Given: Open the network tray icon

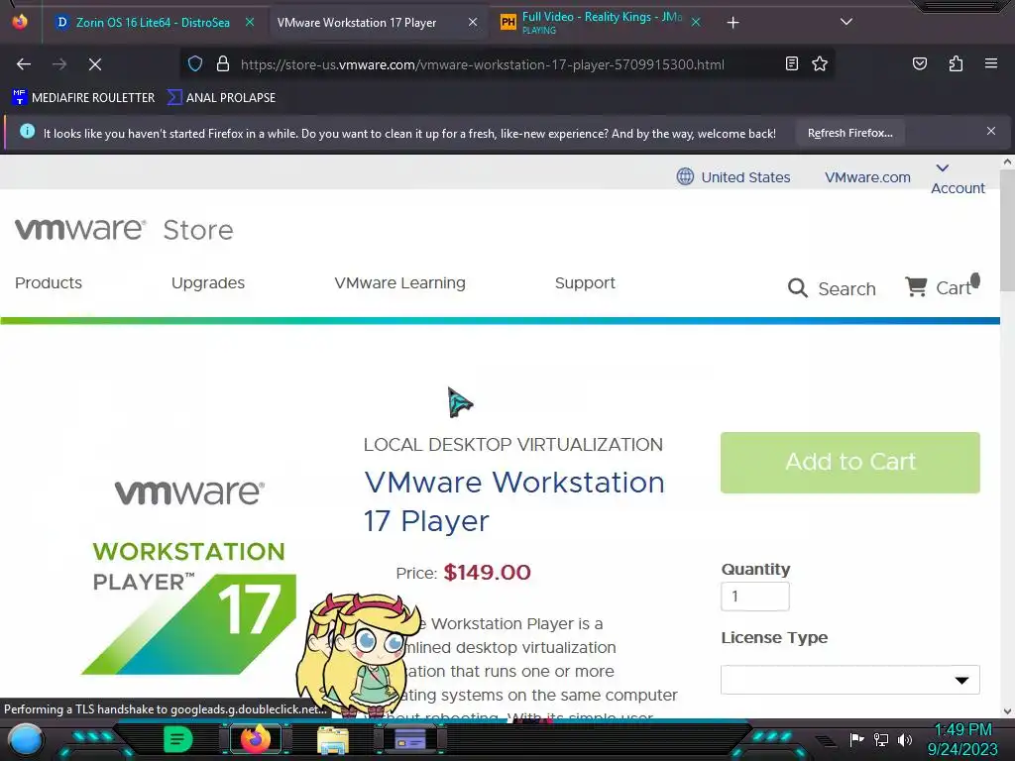Looking at the screenshot, I should pos(881,739).
